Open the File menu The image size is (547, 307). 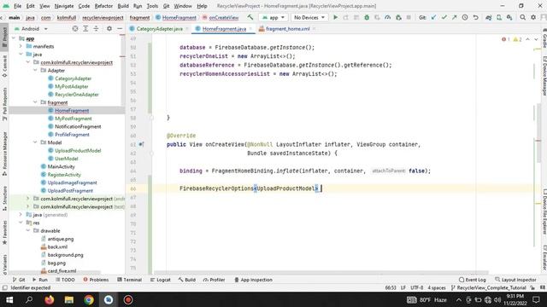(x=17, y=6)
